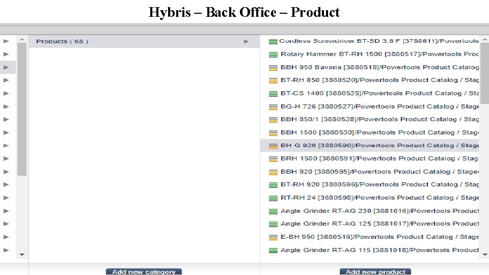
Task: Click Add new category button
Action: tap(144, 271)
